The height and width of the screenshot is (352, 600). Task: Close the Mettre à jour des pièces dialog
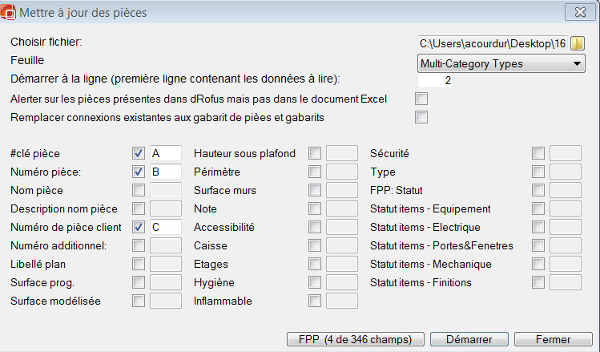[x=575, y=12]
